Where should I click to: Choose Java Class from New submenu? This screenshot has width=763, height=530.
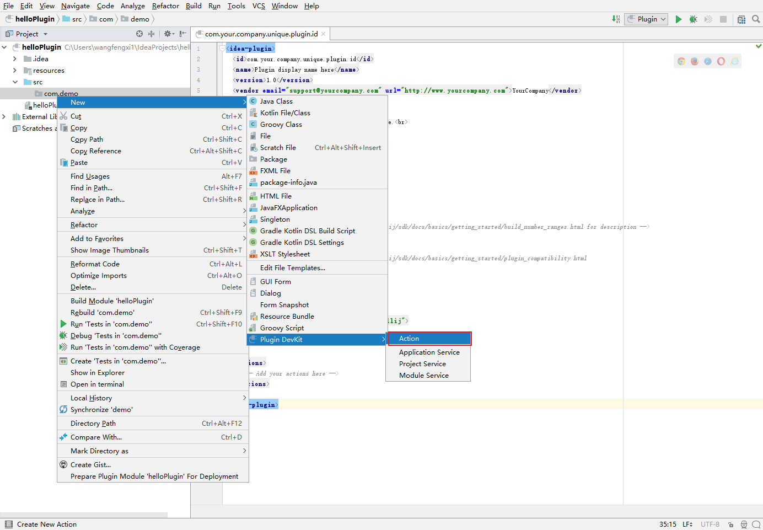(x=317, y=101)
